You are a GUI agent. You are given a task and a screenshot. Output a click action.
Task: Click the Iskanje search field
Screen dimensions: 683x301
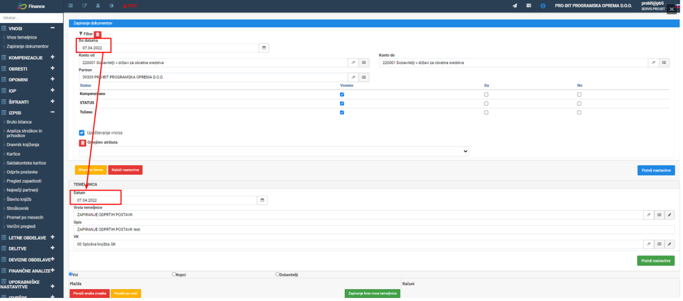coord(32,17)
